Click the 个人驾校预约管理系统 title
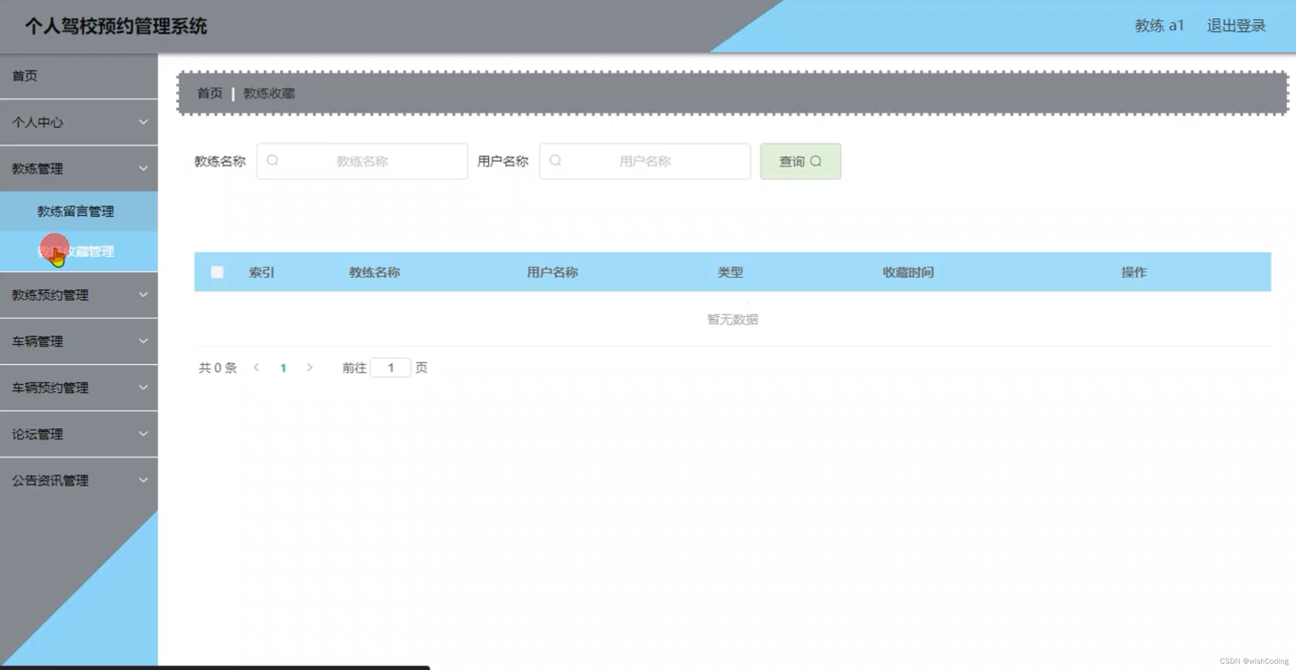This screenshot has width=1296, height=670. [116, 26]
